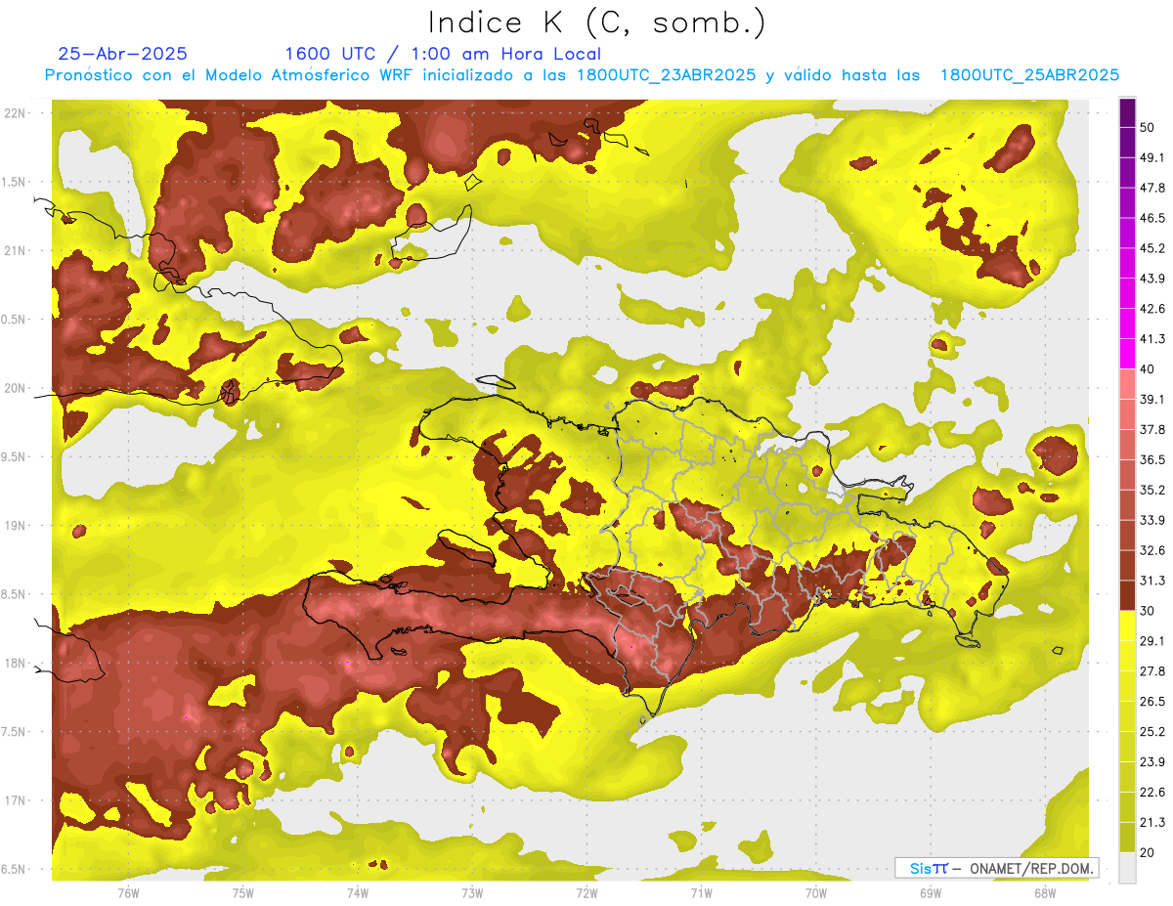The width and height of the screenshot is (1173, 906).
Task: Click the colorbar value 47.8
Action: click(1152, 188)
